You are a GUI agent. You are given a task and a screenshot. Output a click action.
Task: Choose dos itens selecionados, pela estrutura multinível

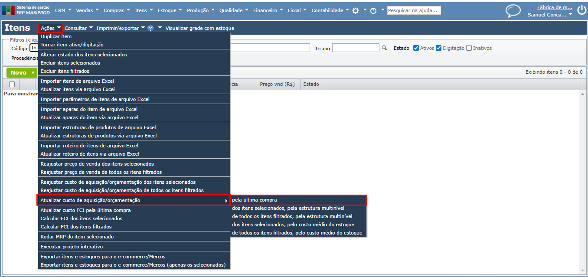pyautogui.click(x=298, y=208)
